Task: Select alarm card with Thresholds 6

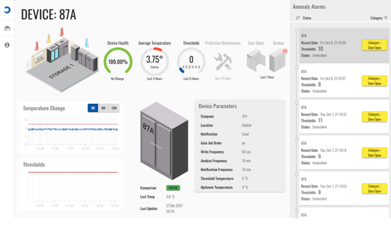Action: (x=344, y=153)
